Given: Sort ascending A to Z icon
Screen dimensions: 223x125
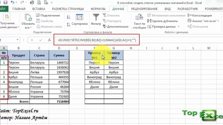Looking at the screenshot, I should 69,17.
